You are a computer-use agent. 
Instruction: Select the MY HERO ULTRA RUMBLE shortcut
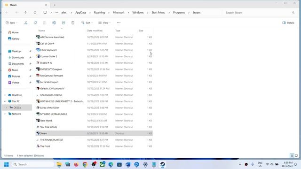pyautogui.click(x=94, y=114)
